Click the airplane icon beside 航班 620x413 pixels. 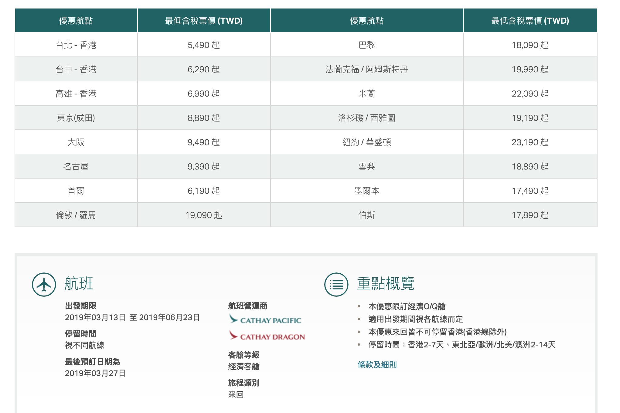44,285
